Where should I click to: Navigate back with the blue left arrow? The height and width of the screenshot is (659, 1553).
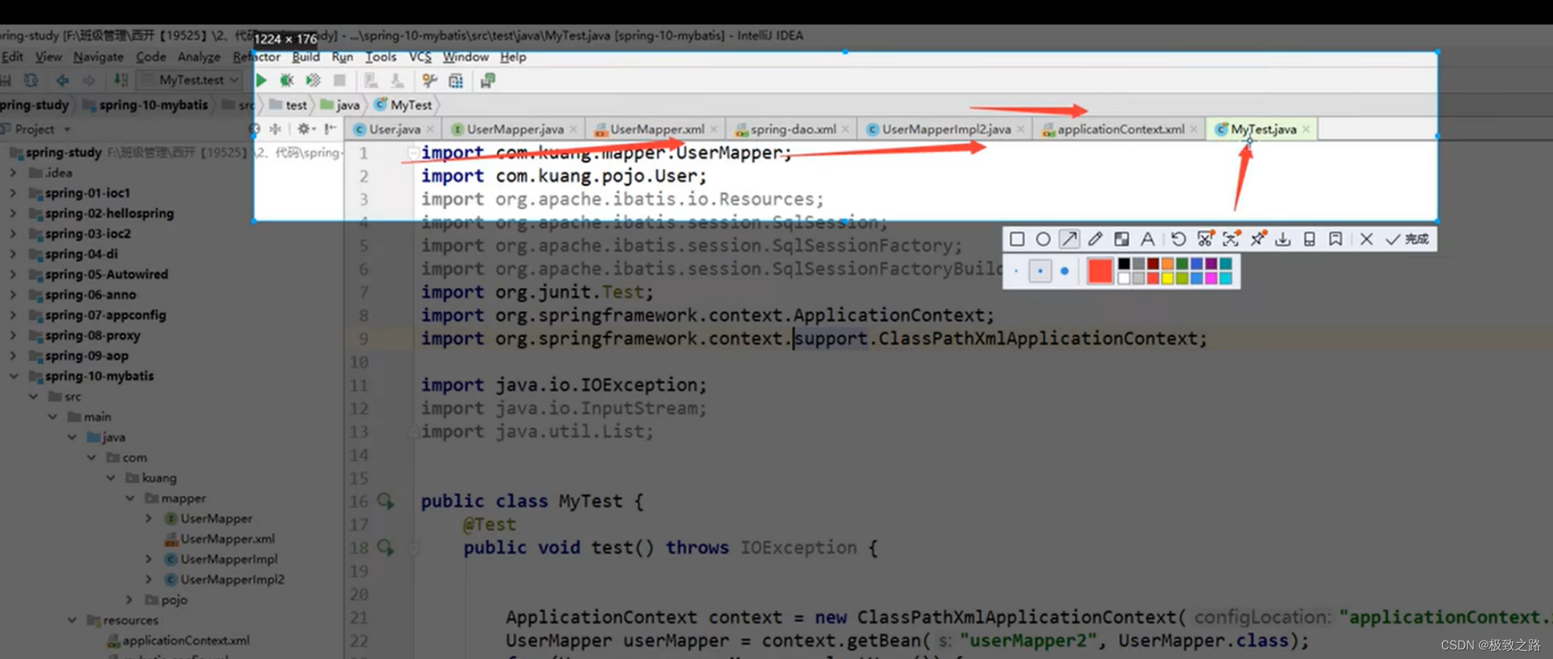pos(63,80)
